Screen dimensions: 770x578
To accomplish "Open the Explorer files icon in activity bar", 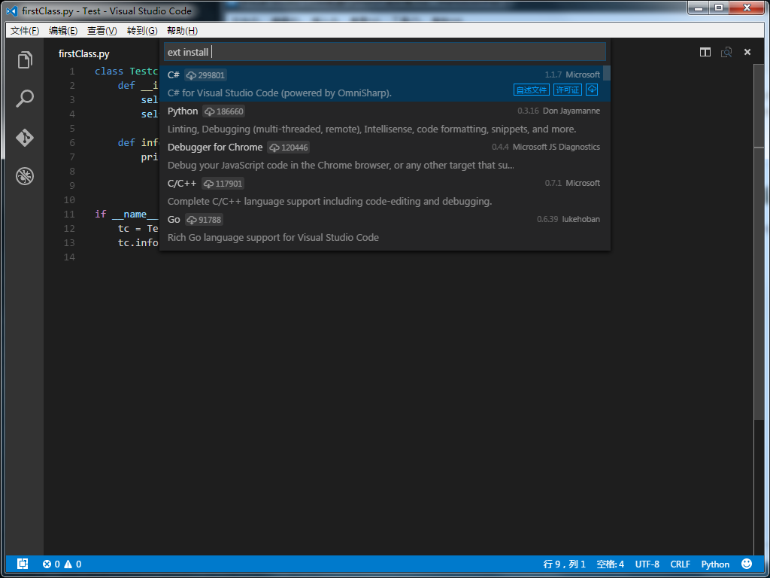I will [25, 60].
